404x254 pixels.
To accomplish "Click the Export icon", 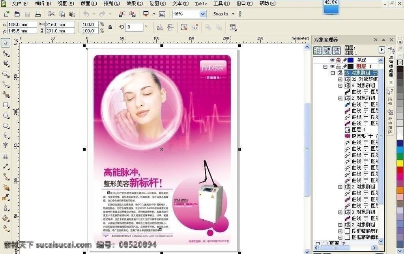I will pos(132,14).
